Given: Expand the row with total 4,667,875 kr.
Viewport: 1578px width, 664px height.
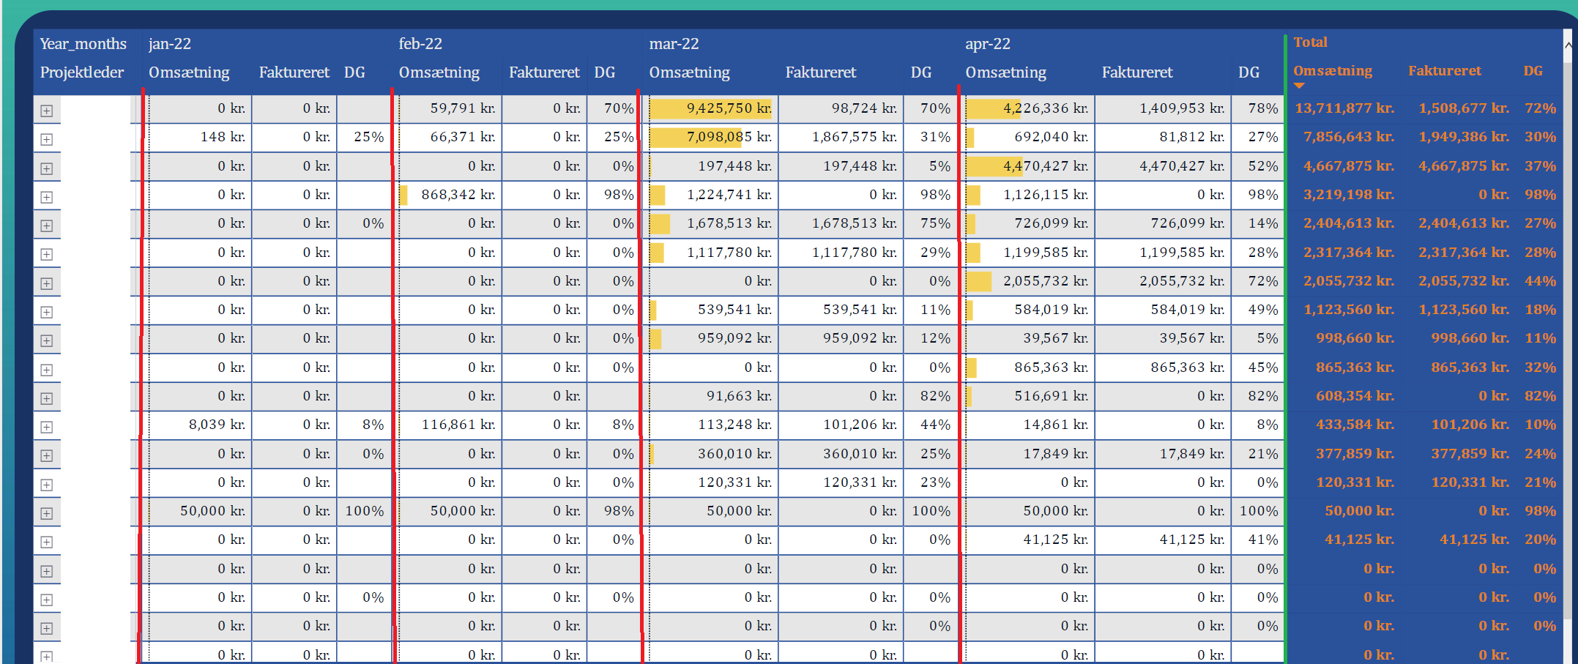Looking at the screenshot, I should point(47,169).
